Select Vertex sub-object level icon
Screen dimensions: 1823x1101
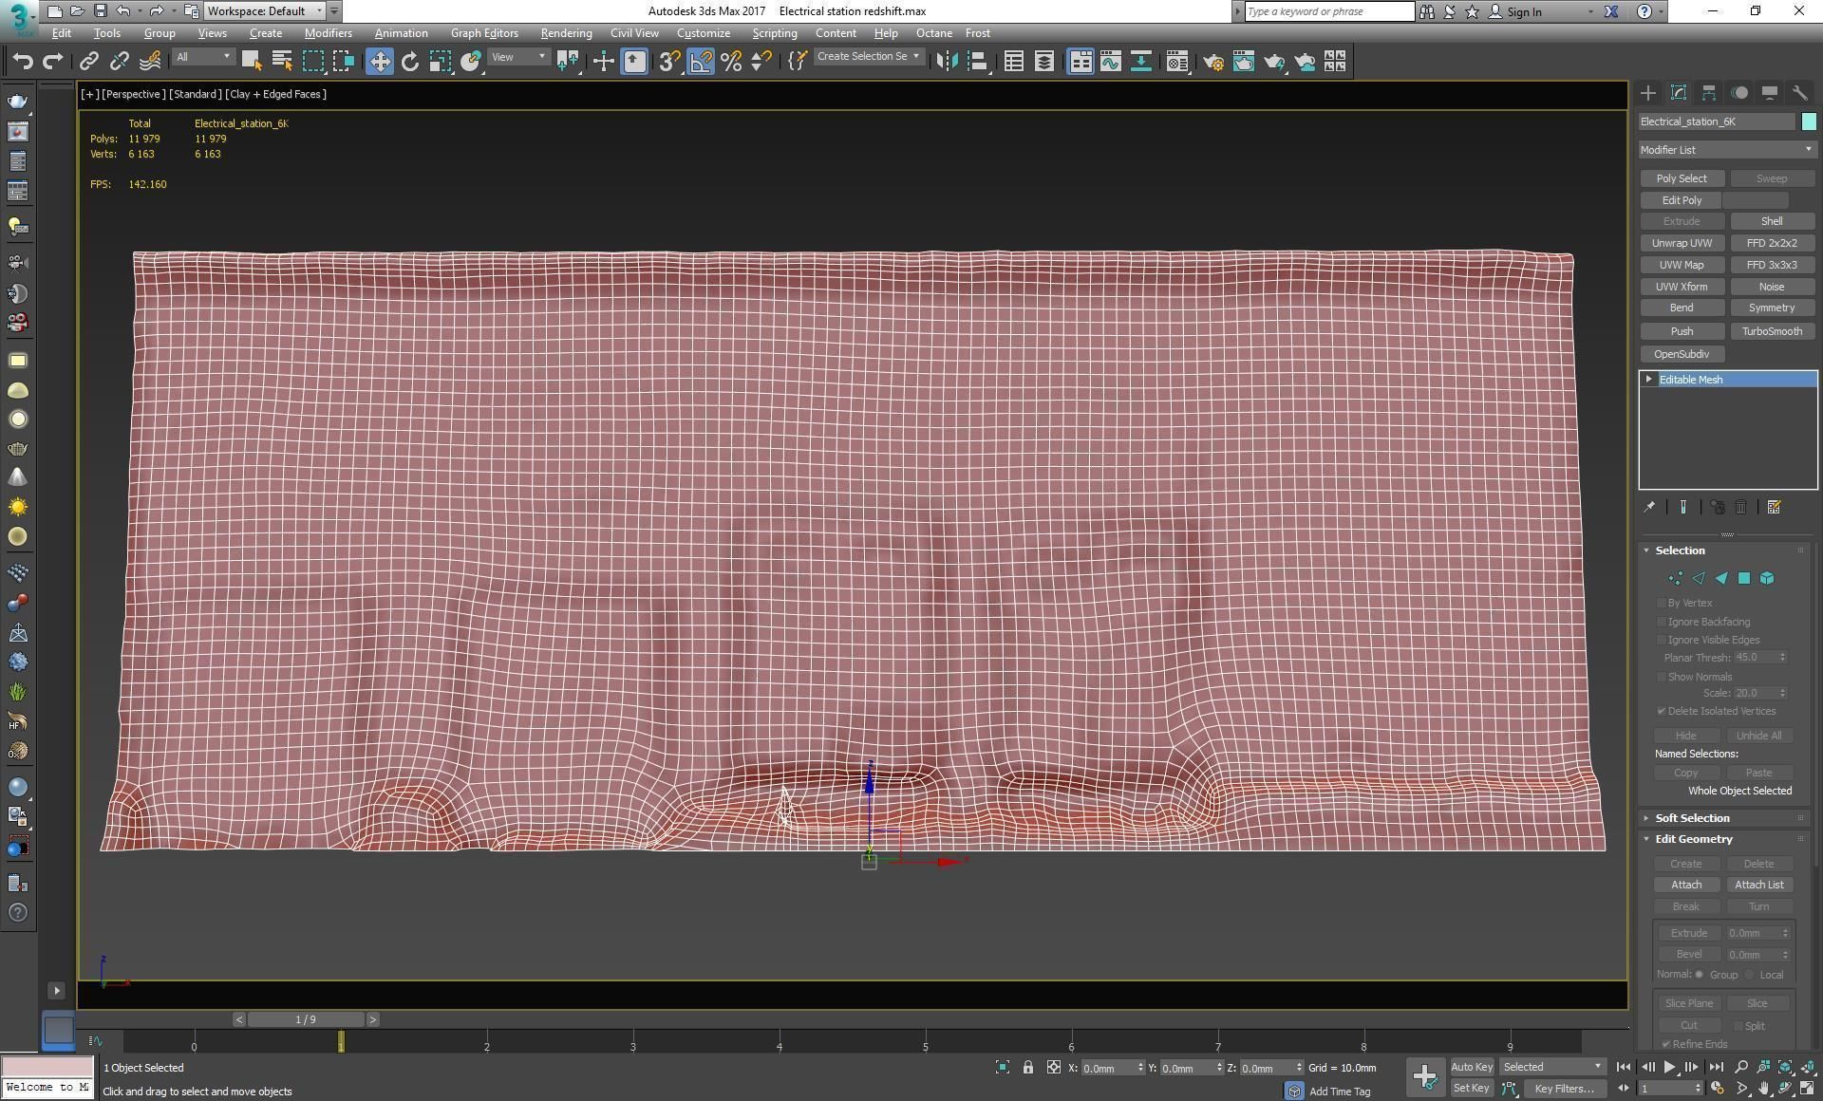(x=1675, y=578)
